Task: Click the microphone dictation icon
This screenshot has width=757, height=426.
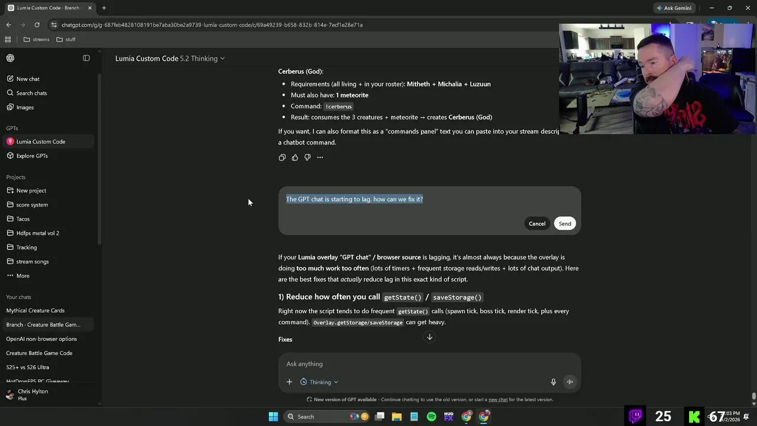Action: (554, 382)
